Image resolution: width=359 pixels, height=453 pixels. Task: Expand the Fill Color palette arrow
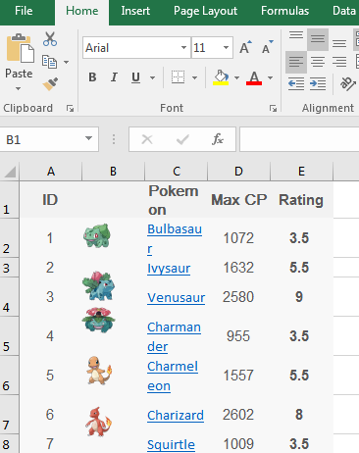236,77
